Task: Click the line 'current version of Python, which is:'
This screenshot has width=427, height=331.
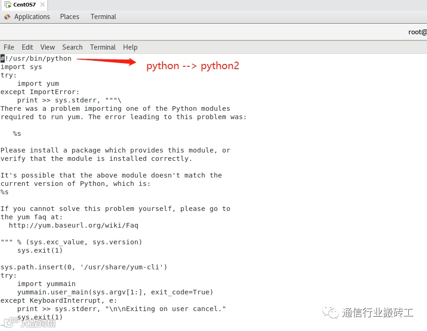Action: [75, 184]
